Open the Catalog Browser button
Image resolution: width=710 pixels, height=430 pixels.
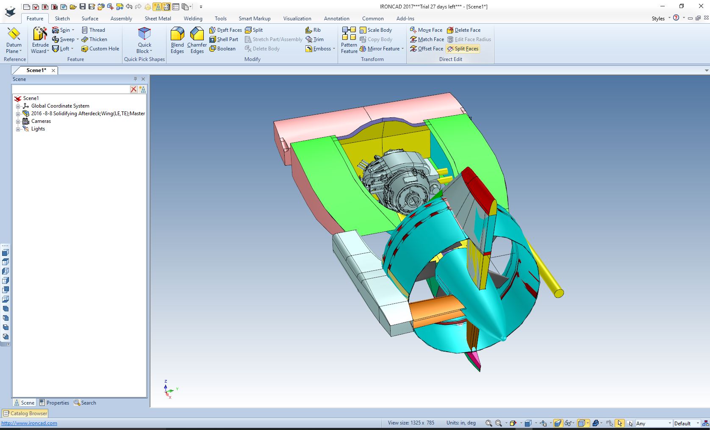(25, 413)
